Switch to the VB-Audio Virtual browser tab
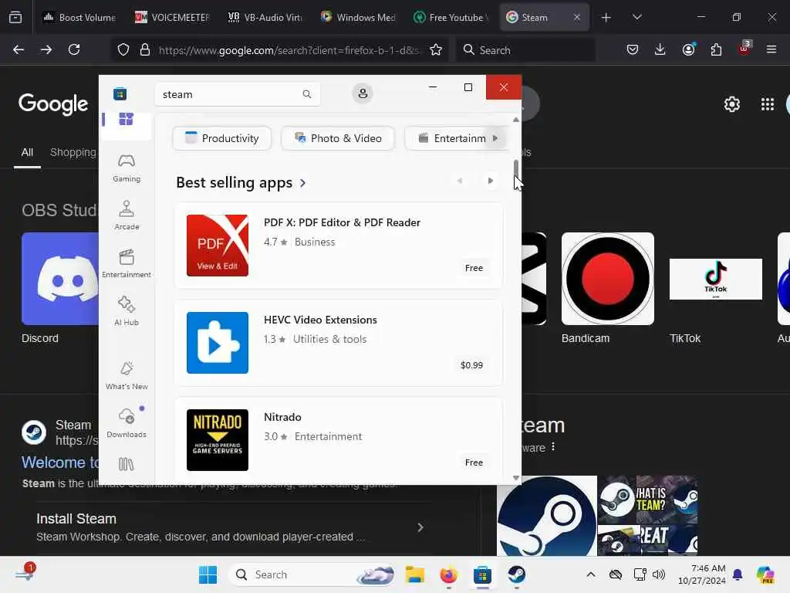Image resolution: width=790 pixels, height=593 pixels. pyautogui.click(x=265, y=17)
